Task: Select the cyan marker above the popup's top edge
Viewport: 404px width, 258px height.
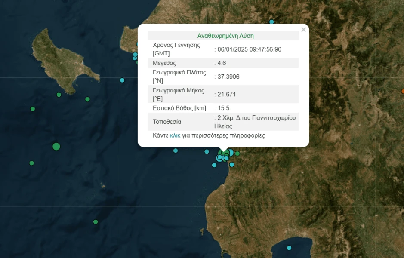Action: click(x=271, y=22)
